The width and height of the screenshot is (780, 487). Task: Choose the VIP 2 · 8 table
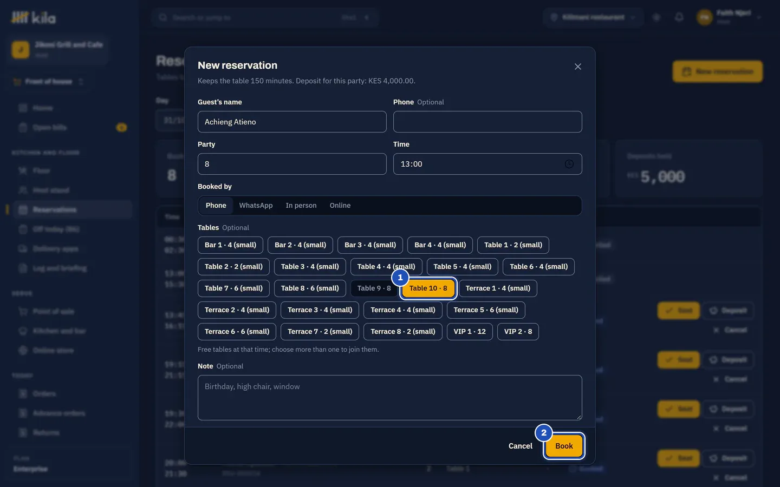click(518, 332)
